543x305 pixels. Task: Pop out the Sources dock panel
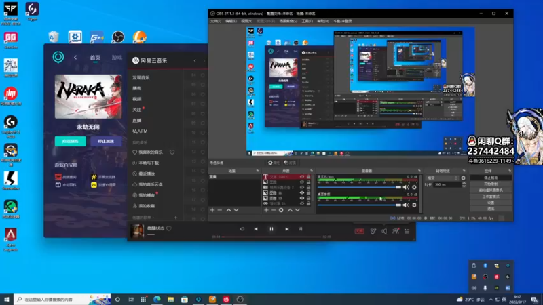[x=312, y=171]
